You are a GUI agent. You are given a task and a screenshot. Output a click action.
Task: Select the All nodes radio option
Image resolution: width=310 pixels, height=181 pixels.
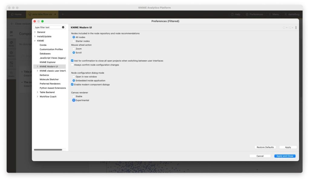point(74,37)
